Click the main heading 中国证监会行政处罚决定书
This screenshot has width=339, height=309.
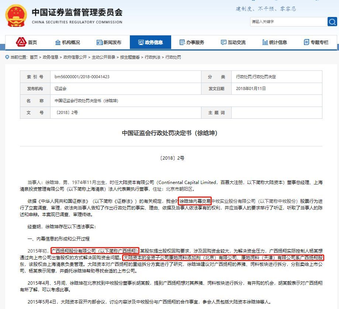click(x=170, y=133)
